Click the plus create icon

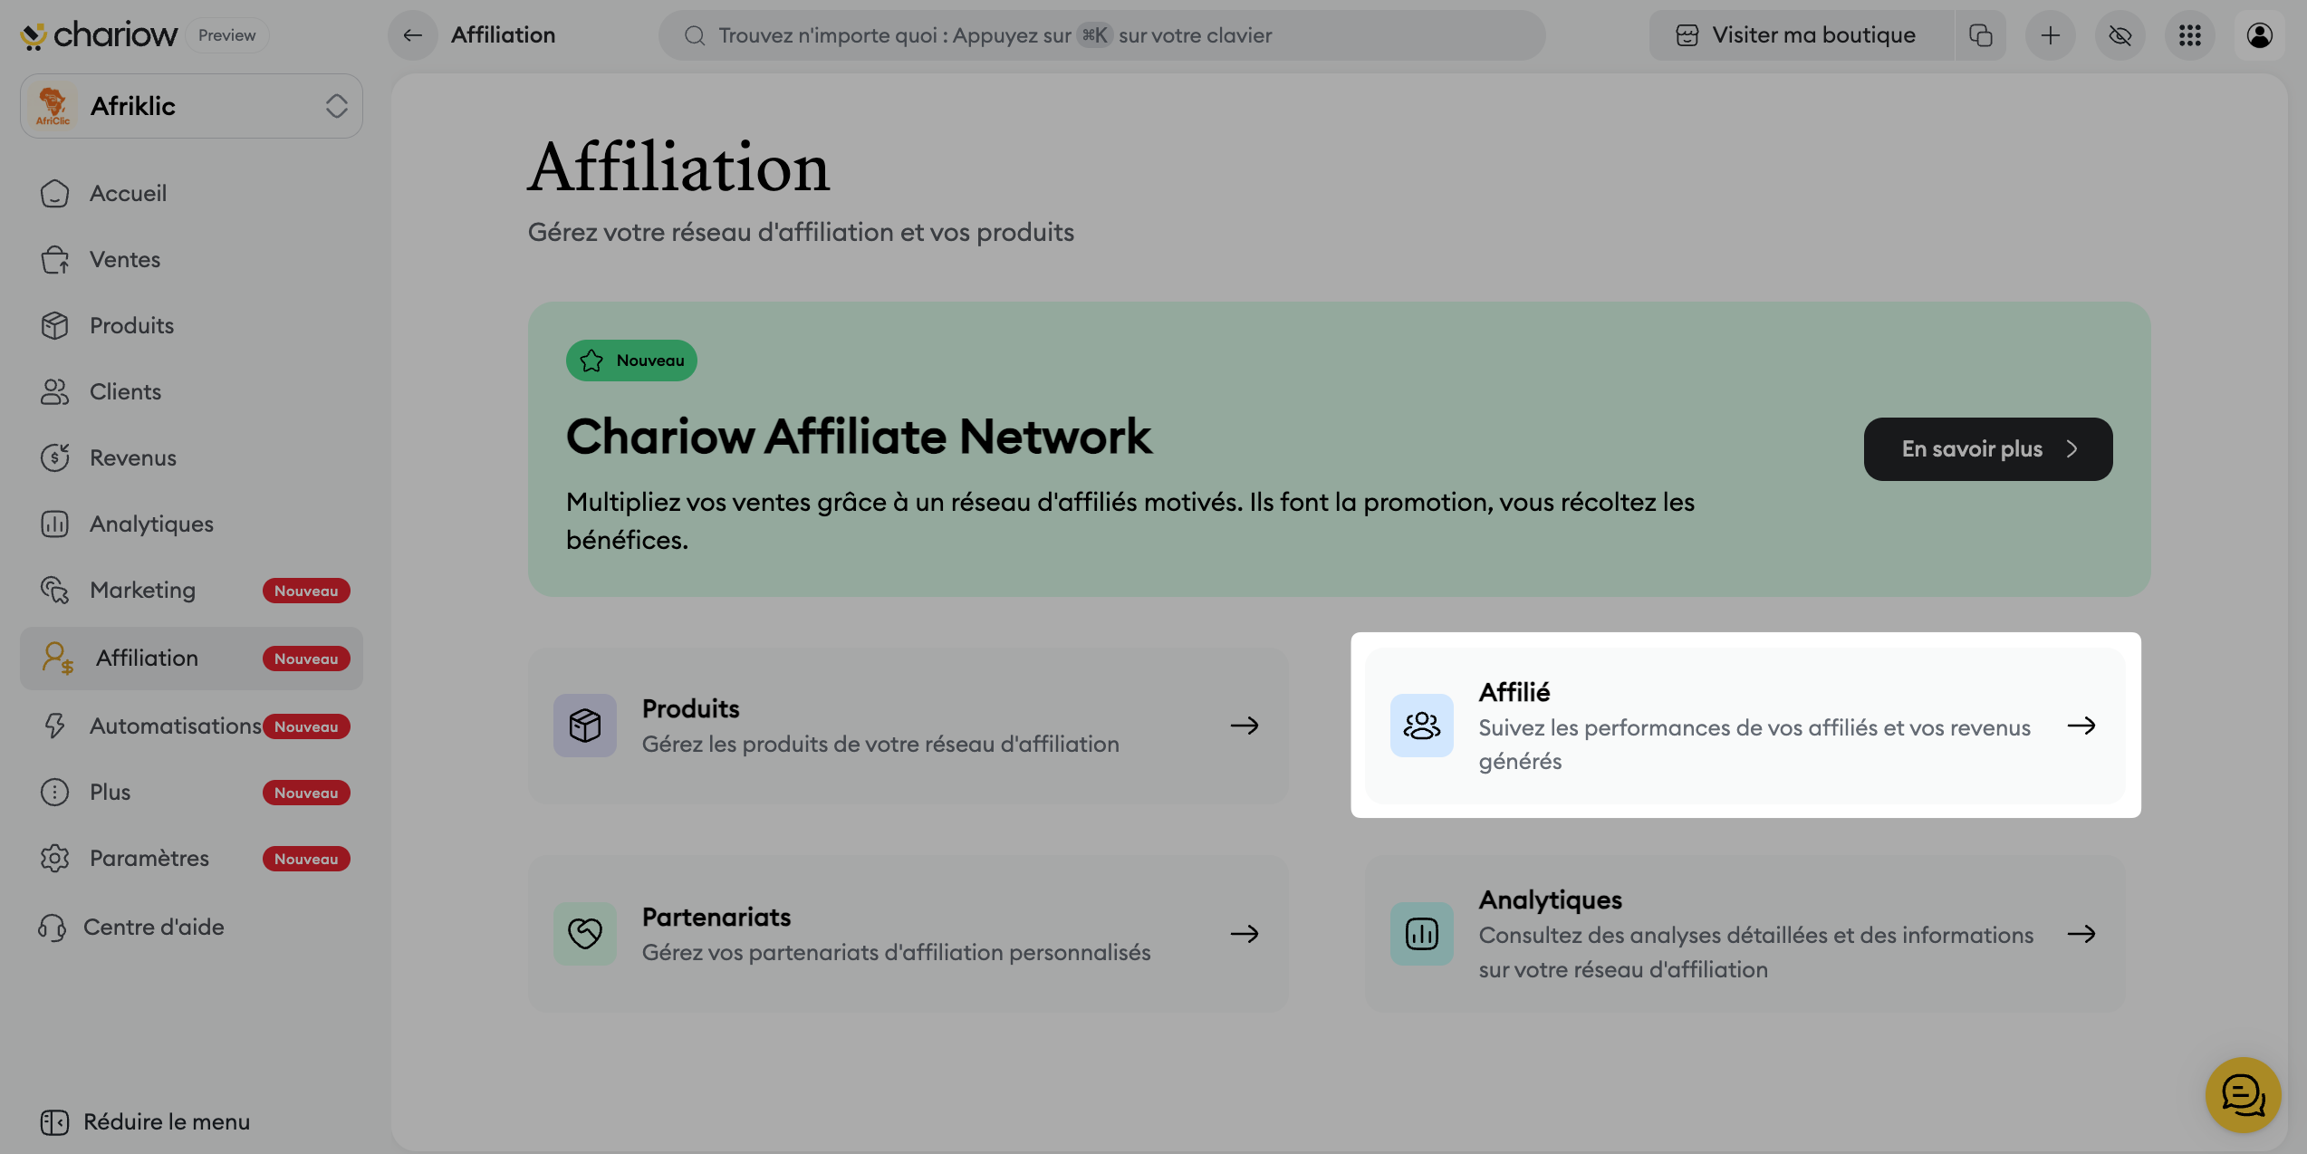(x=2050, y=35)
